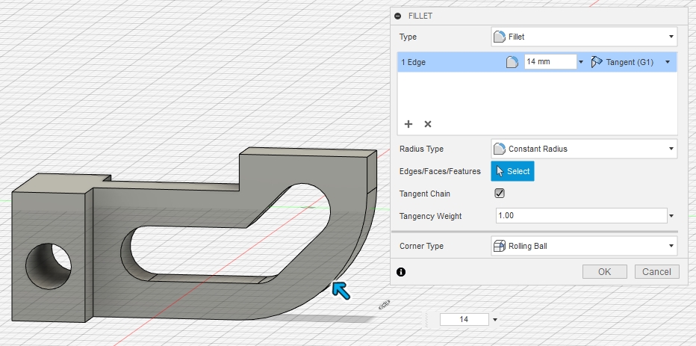Click the Select button for Edges/Faces/Features

pos(513,171)
